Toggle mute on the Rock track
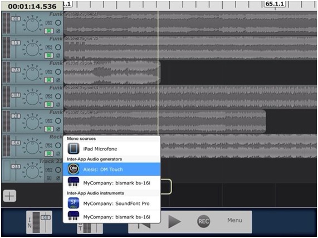 (x=49, y=154)
